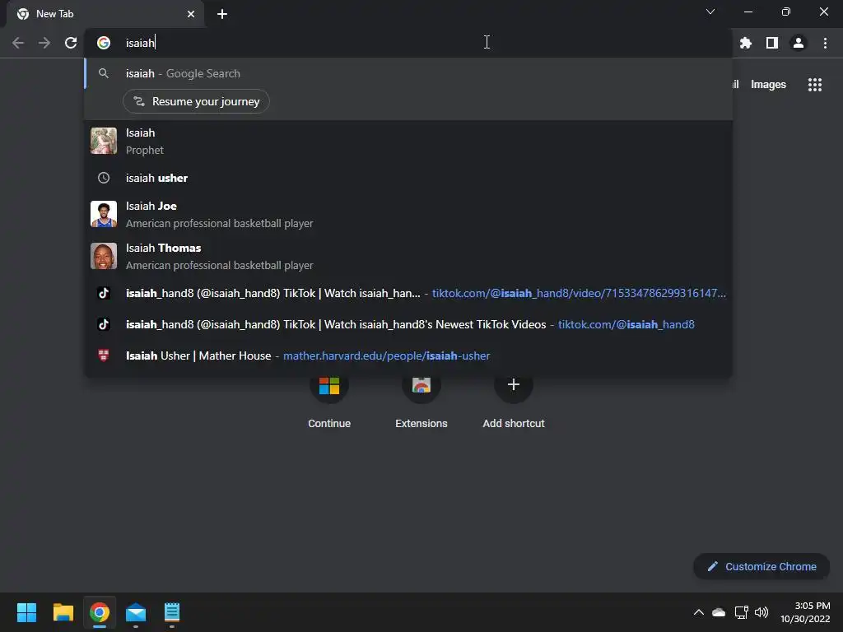Go forward with the forward arrow
The width and height of the screenshot is (843, 632).
click(44, 43)
